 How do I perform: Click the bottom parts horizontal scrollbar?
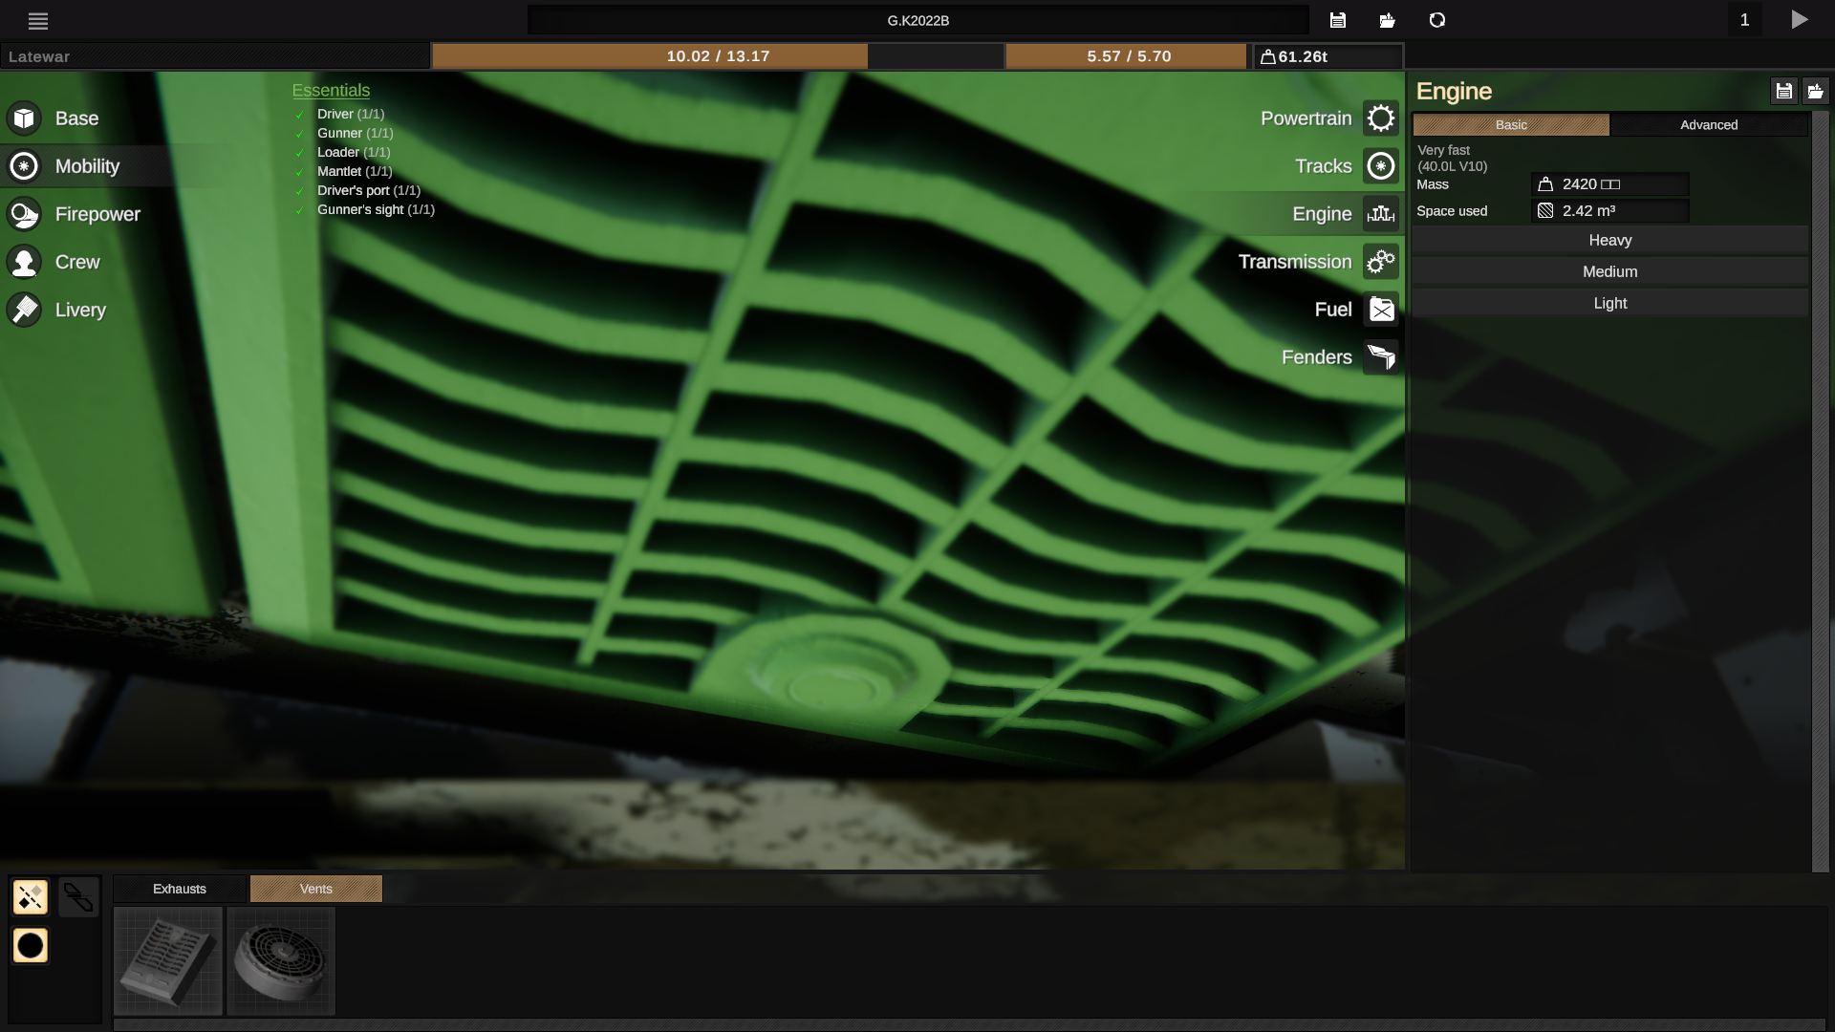pyautogui.click(x=969, y=1024)
